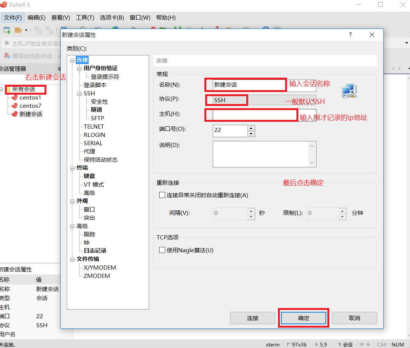Click the computer network icon in the dialog
The width and height of the screenshot is (410, 348).
(x=349, y=91)
